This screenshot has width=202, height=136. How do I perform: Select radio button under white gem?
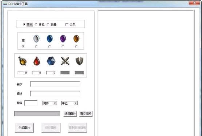[x=36, y=47]
